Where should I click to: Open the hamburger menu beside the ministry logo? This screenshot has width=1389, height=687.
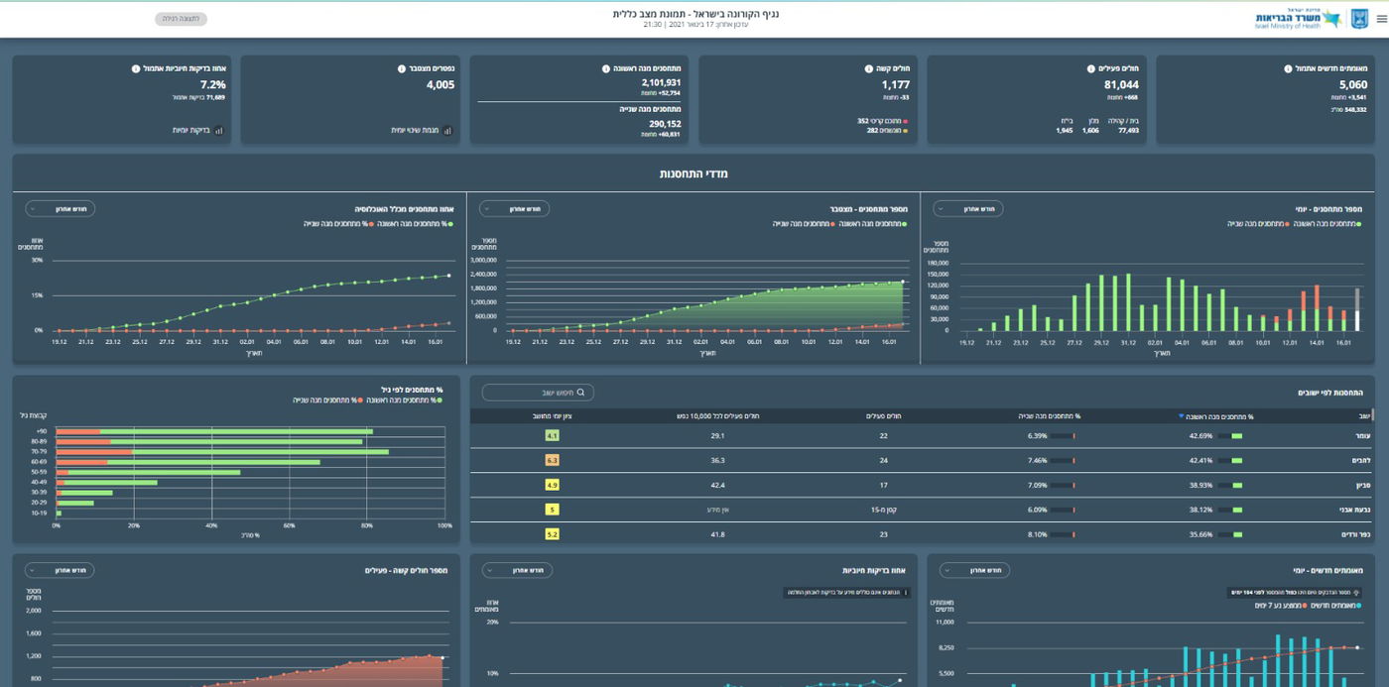(x=1381, y=19)
